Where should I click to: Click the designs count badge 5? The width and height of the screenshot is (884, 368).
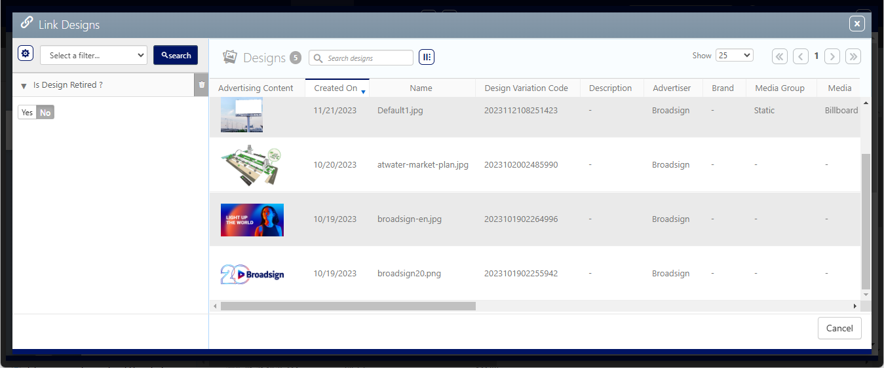coord(296,58)
